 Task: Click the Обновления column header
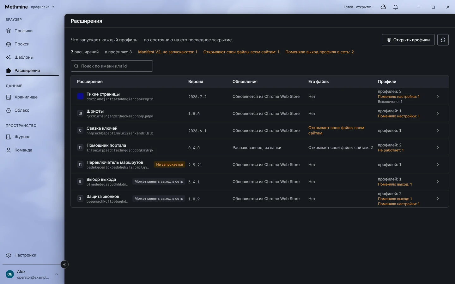coord(245,82)
